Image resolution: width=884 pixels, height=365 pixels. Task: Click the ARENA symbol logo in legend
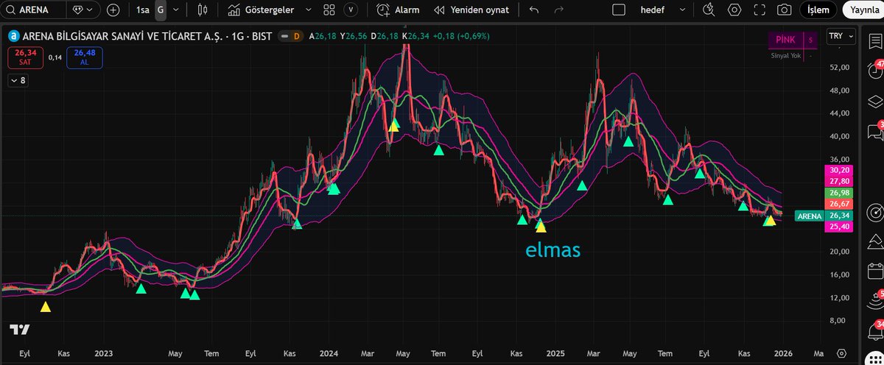(x=13, y=36)
